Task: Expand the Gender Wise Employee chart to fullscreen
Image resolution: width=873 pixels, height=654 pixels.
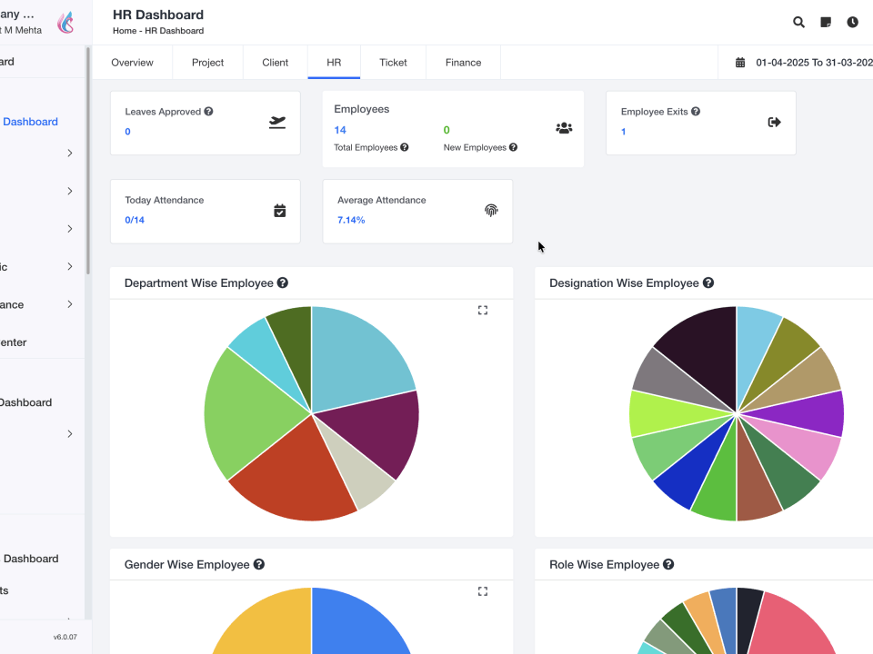Action: [483, 591]
